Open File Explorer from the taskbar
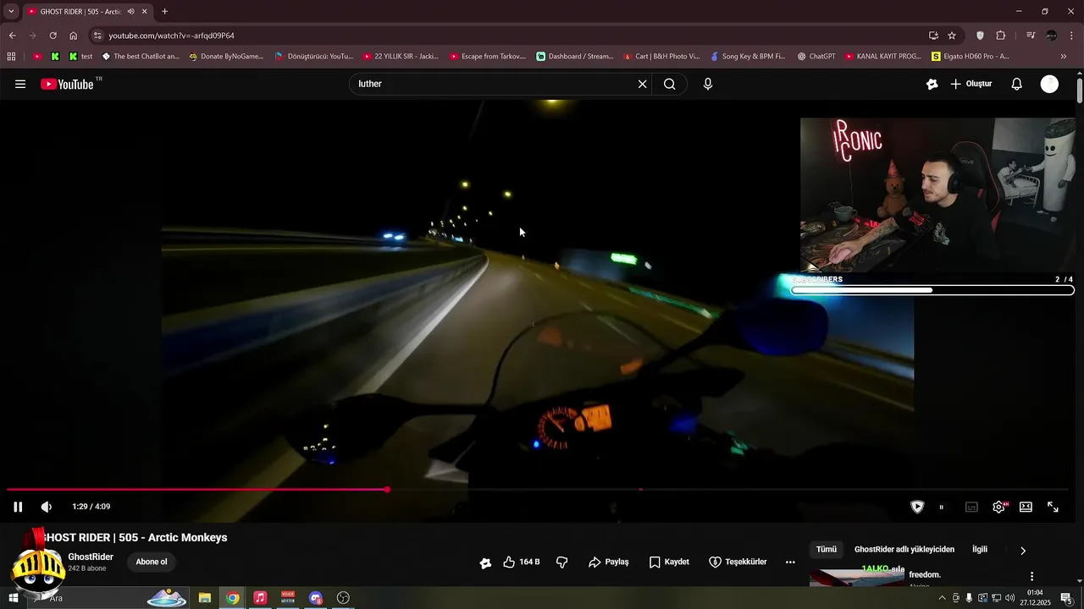This screenshot has height=609, width=1084. coord(205,598)
